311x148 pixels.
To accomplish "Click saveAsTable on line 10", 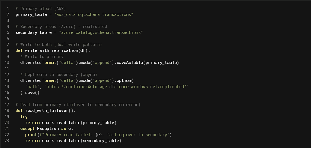I will click(x=130, y=63).
